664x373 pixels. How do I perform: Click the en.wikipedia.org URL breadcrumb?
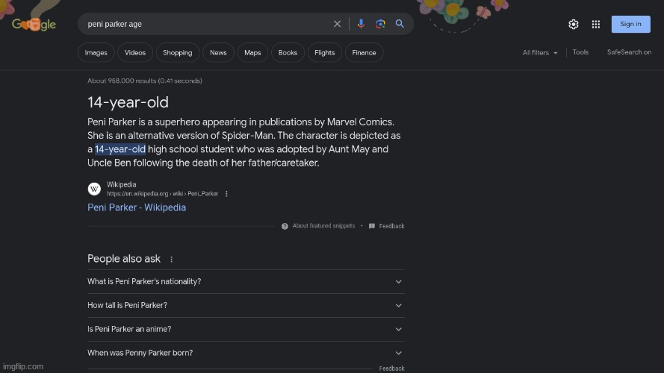tap(162, 194)
